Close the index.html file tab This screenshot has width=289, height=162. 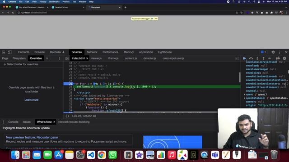(87, 58)
